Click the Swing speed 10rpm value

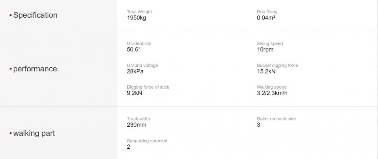[265, 50]
